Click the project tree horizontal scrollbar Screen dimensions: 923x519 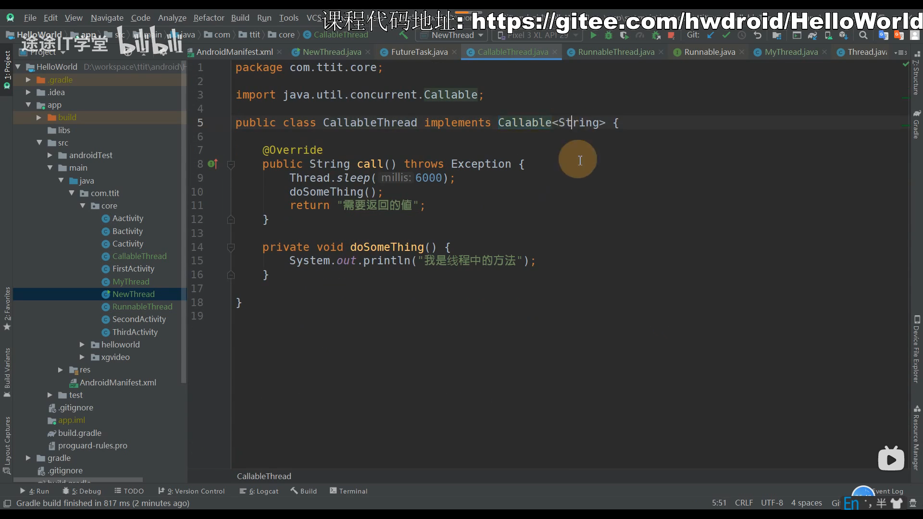pos(78,480)
